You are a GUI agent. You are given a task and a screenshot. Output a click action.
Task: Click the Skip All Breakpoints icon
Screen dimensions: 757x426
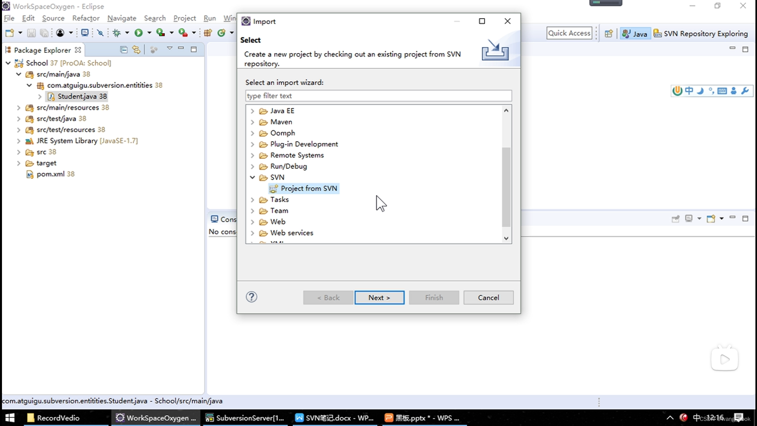(x=101, y=33)
